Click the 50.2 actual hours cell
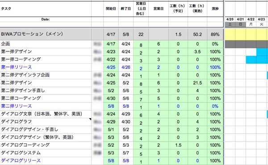The height and width of the screenshot is (165, 268). pyautogui.click(x=197, y=34)
